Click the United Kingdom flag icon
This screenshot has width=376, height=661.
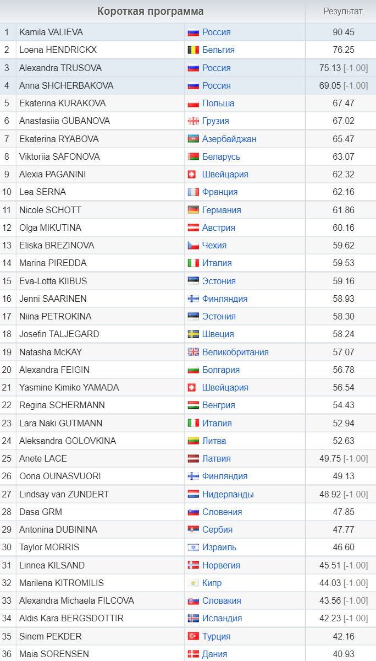(193, 352)
